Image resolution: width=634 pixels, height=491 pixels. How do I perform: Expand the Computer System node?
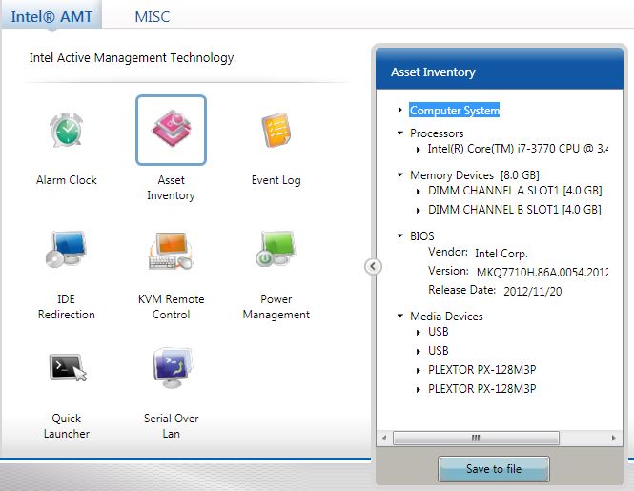[399, 110]
